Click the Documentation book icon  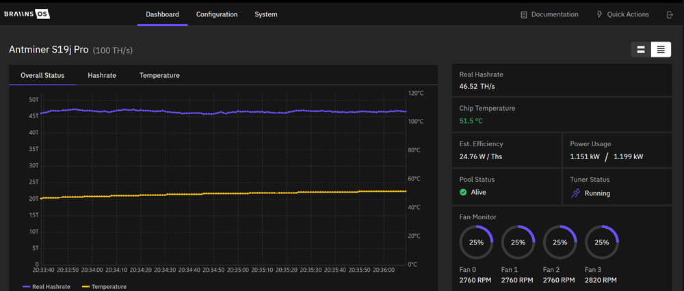(x=524, y=15)
